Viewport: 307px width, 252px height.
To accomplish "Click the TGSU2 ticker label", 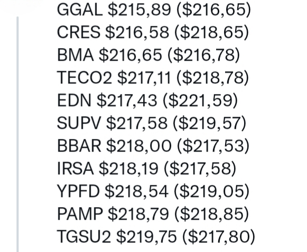I will (84, 237).
